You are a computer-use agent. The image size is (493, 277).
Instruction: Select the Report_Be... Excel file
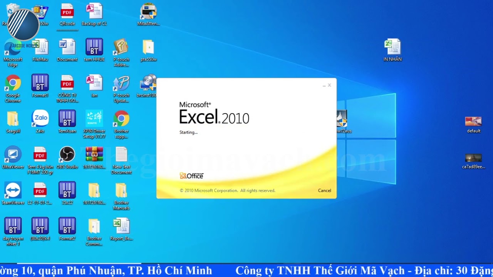click(121, 230)
